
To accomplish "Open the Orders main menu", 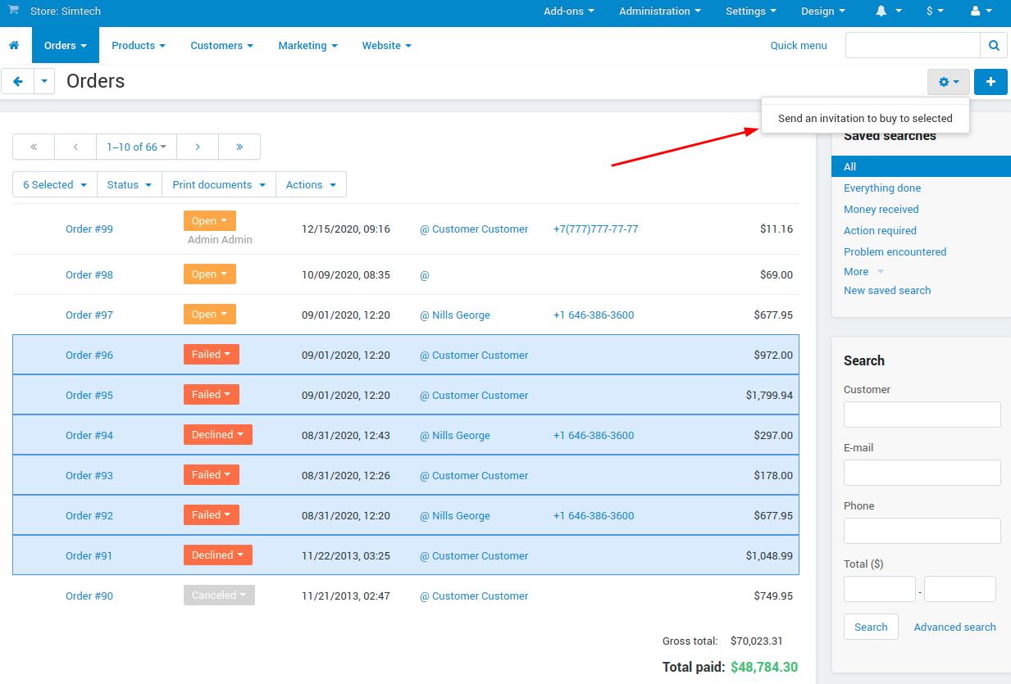I will tap(66, 46).
